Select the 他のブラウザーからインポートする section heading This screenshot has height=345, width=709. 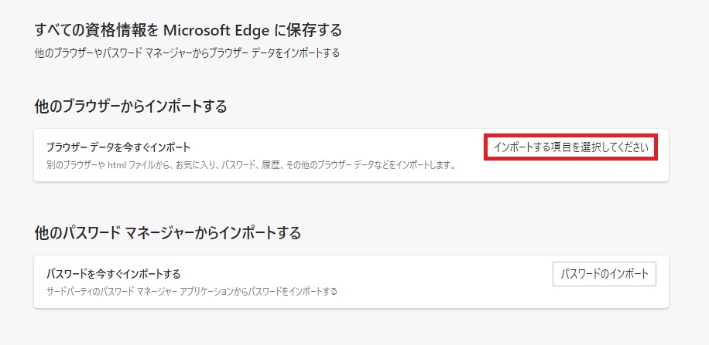(131, 107)
